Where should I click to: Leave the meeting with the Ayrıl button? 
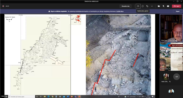[x=176, y=6]
